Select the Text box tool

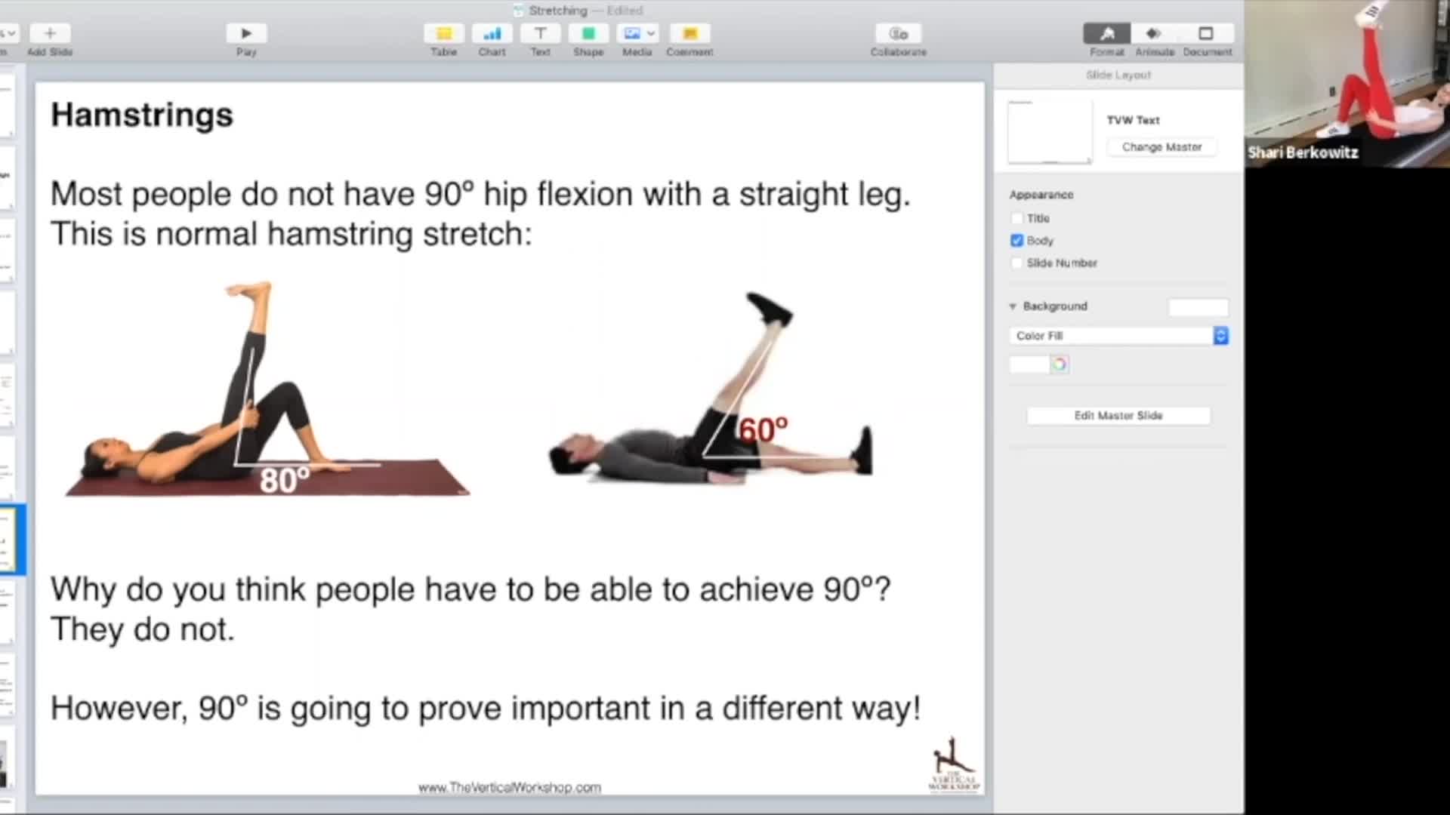tap(540, 33)
